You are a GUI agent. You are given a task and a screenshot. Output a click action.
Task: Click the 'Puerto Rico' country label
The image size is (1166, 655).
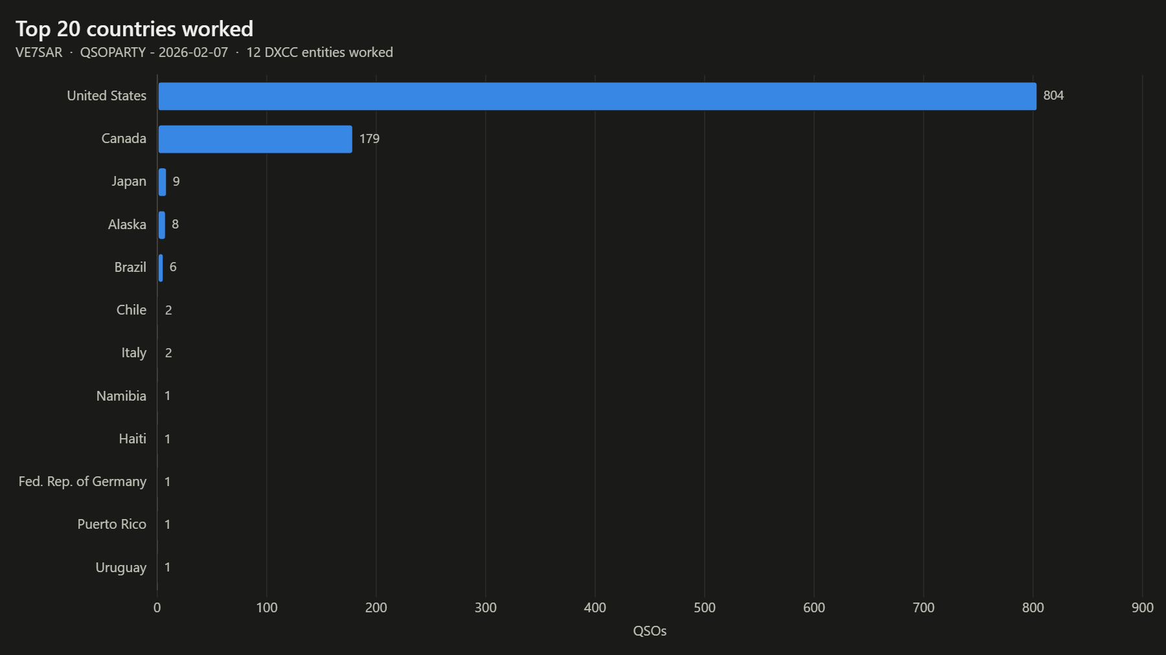point(112,524)
